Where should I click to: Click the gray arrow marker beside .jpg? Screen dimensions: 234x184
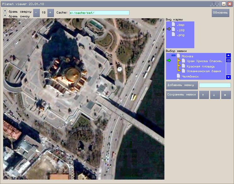(x=168, y=29)
